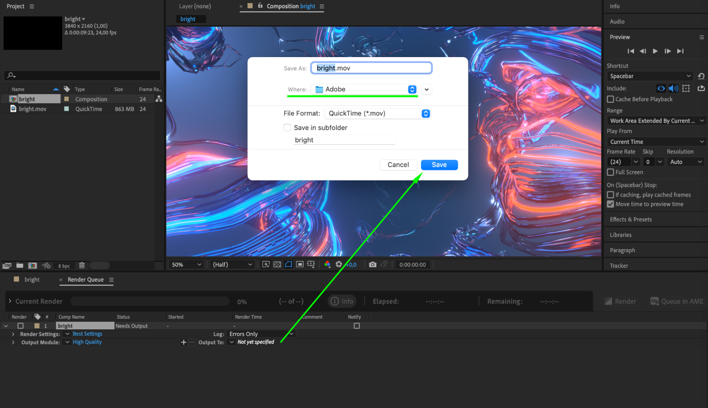Open High Quality output module link
This screenshot has width=708, height=408.
click(x=87, y=342)
